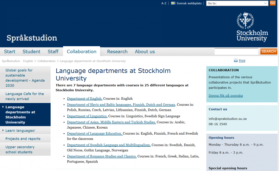Click into the search input field
The height and width of the screenshot is (171, 280).
click(x=236, y=51)
